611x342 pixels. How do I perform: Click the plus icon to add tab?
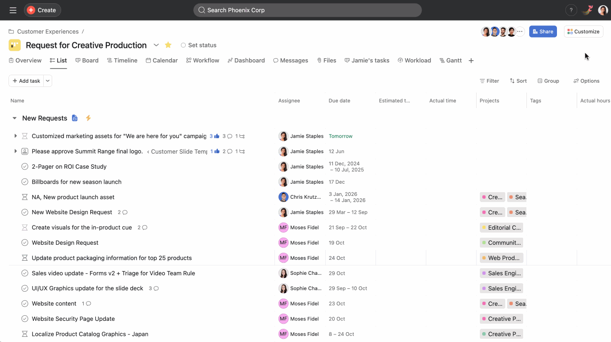pyautogui.click(x=471, y=61)
